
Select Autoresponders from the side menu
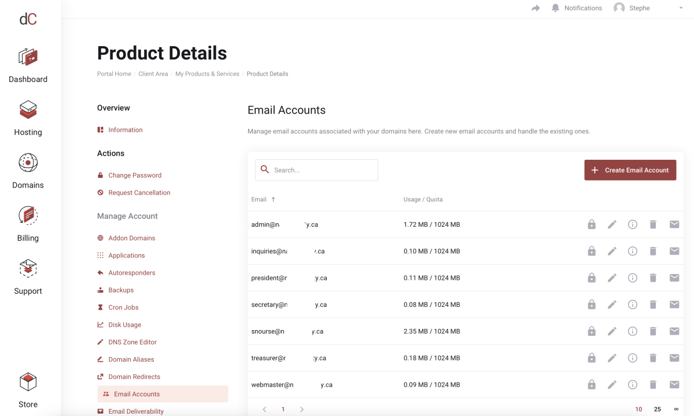(x=132, y=273)
